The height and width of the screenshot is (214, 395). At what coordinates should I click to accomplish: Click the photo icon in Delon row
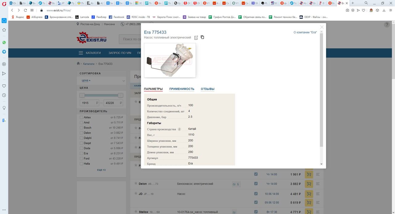pyautogui.click(x=234, y=184)
